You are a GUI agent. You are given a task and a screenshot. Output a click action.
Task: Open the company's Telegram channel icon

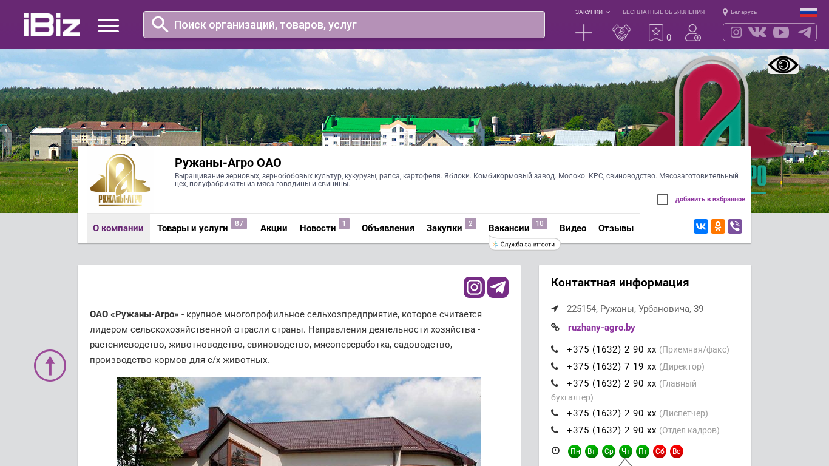point(498,287)
